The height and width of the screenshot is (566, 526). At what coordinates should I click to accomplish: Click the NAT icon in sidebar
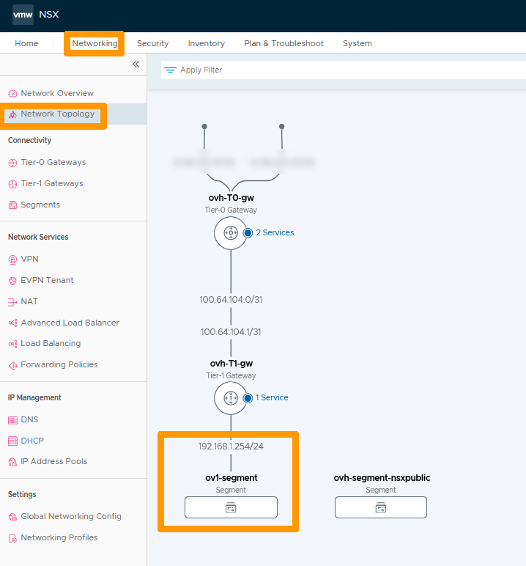(x=13, y=302)
